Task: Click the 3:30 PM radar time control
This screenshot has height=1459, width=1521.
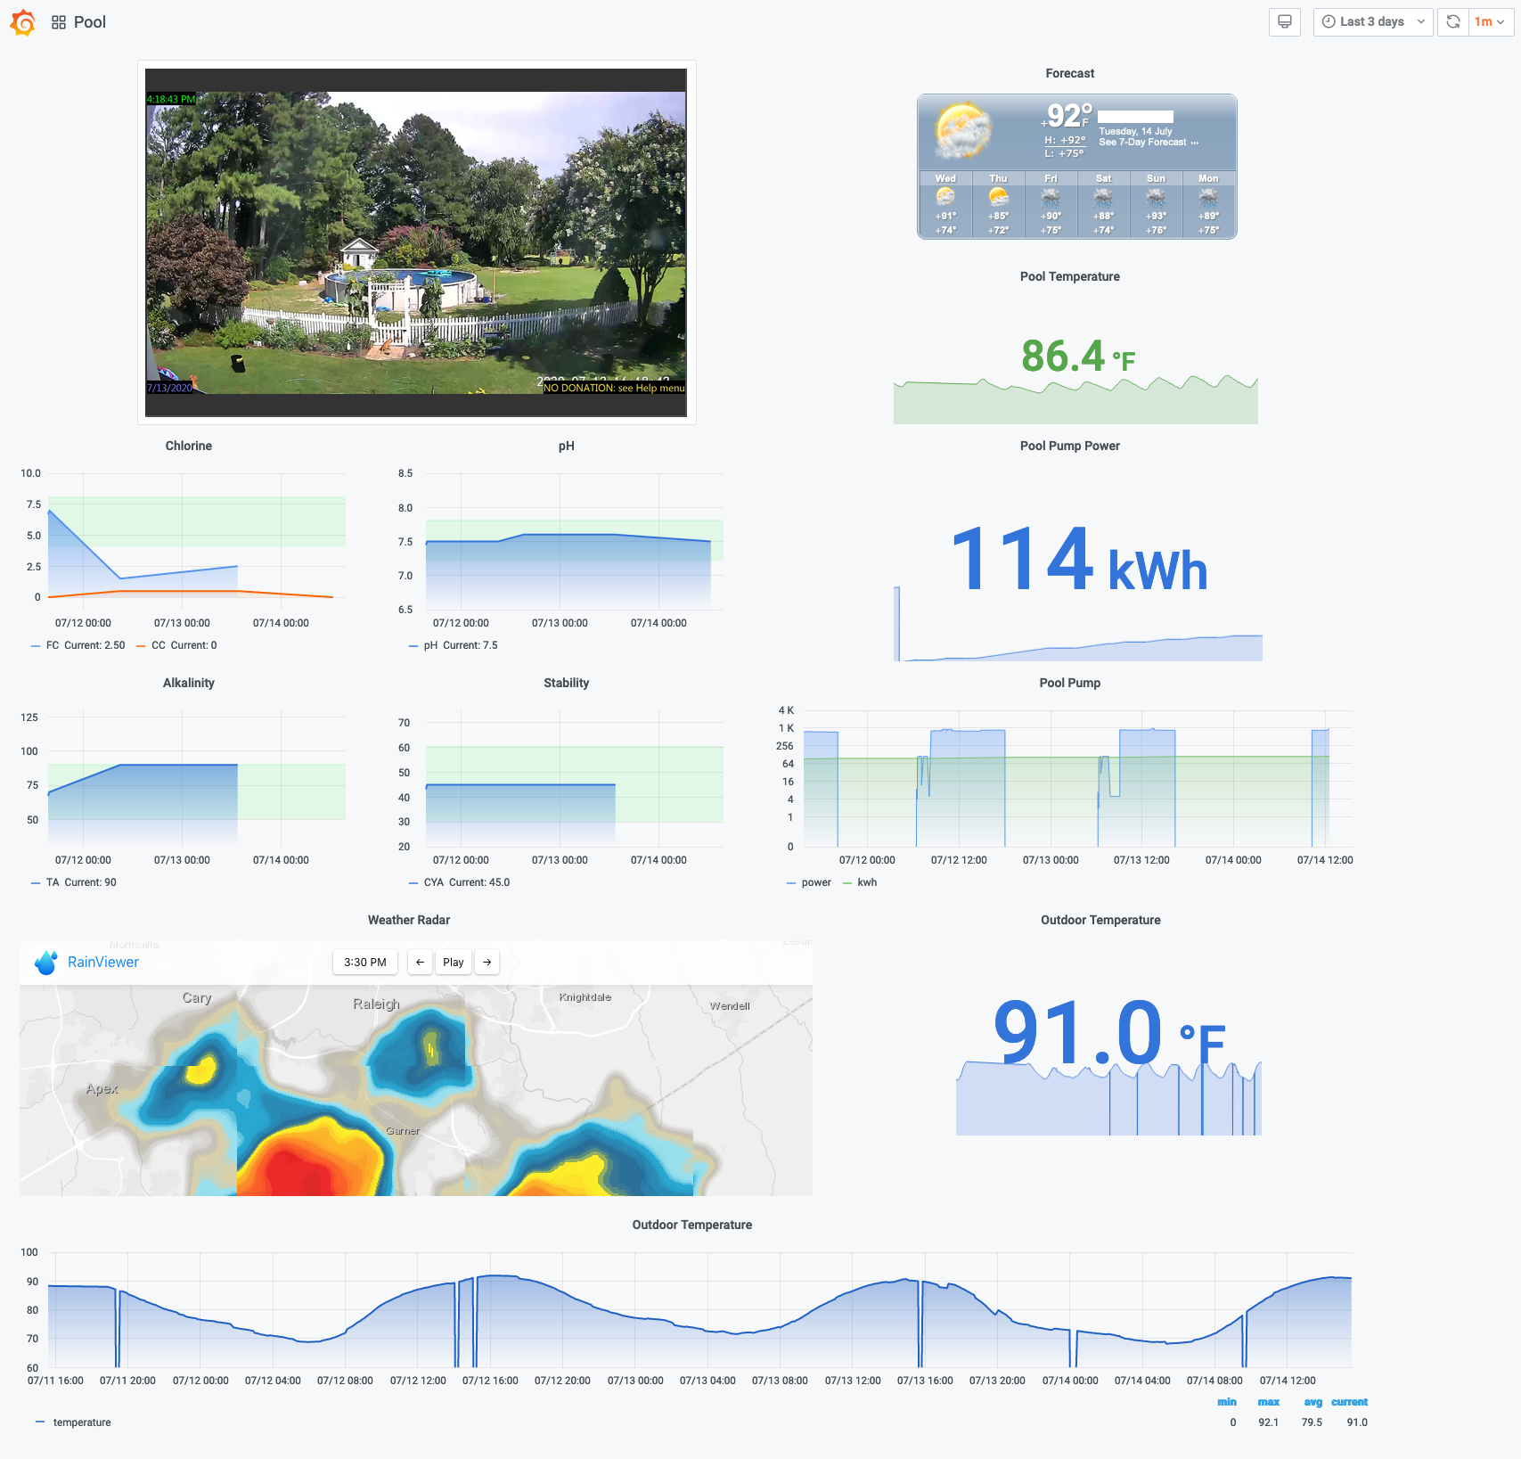Action: pos(364,963)
